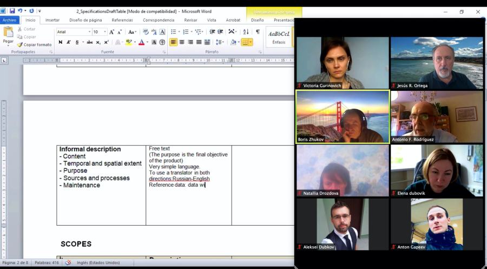Open the undo history dropdown arrow
Viewport: 487px width, 269px height.
pyautogui.click(x=25, y=11)
